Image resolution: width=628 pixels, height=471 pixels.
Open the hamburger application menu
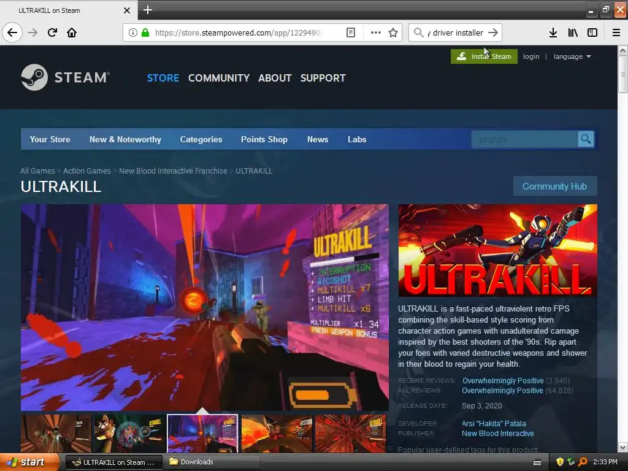point(616,33)
